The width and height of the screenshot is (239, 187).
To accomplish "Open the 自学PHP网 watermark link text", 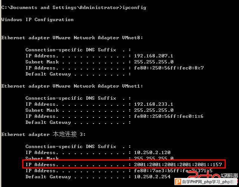I will 193,182.
